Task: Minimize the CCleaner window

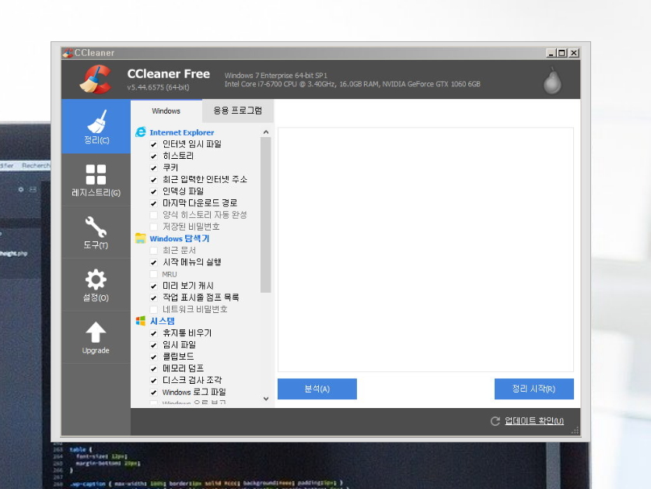Action: 551,53
